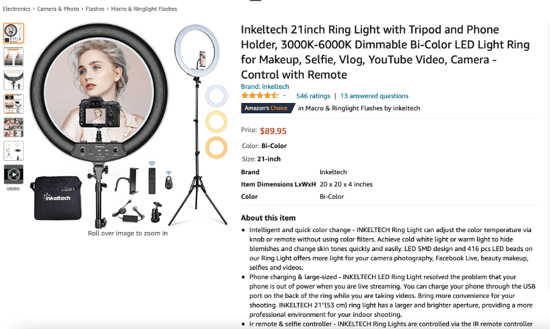This screenshot has height=329, width=550.
Task: Play the product VIDEO thumbnail
Action: point(13,174)
